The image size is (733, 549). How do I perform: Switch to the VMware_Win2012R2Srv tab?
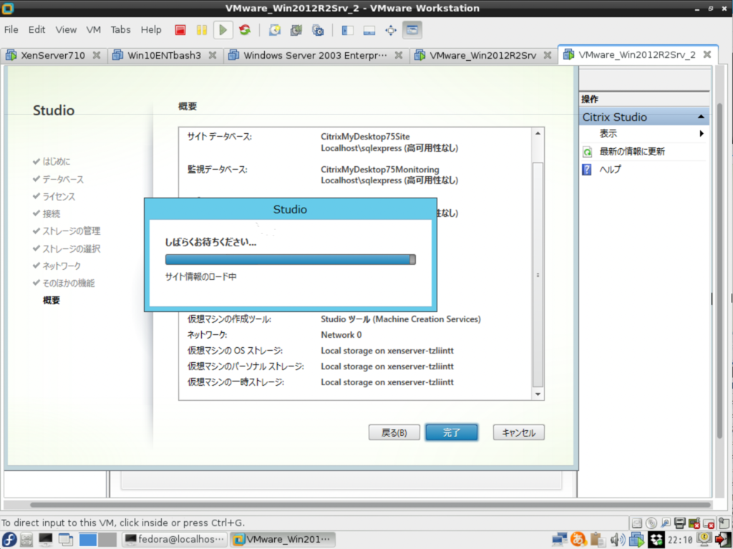coord(482,55)
